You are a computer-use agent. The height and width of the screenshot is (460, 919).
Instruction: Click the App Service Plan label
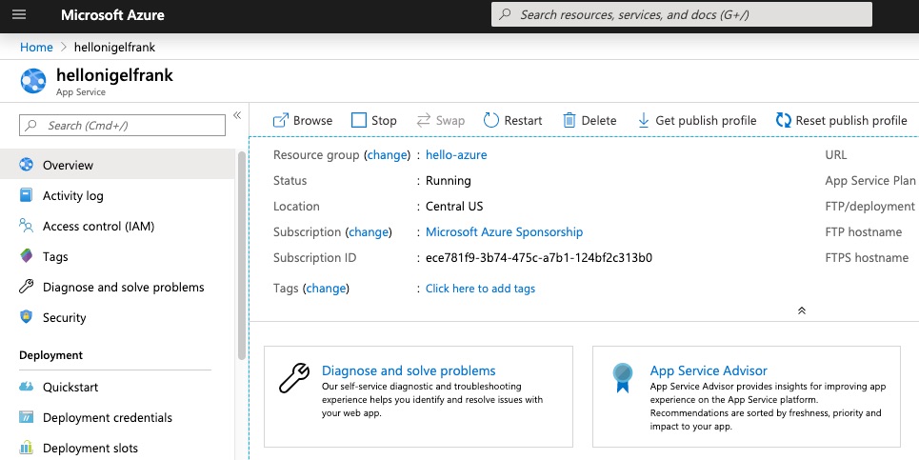(870, 181)
